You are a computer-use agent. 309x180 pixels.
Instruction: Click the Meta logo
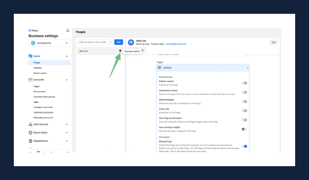click(x=33, y=30)
